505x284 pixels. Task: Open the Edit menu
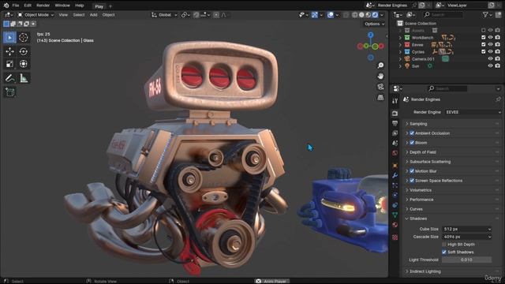[x=28, y=6]
